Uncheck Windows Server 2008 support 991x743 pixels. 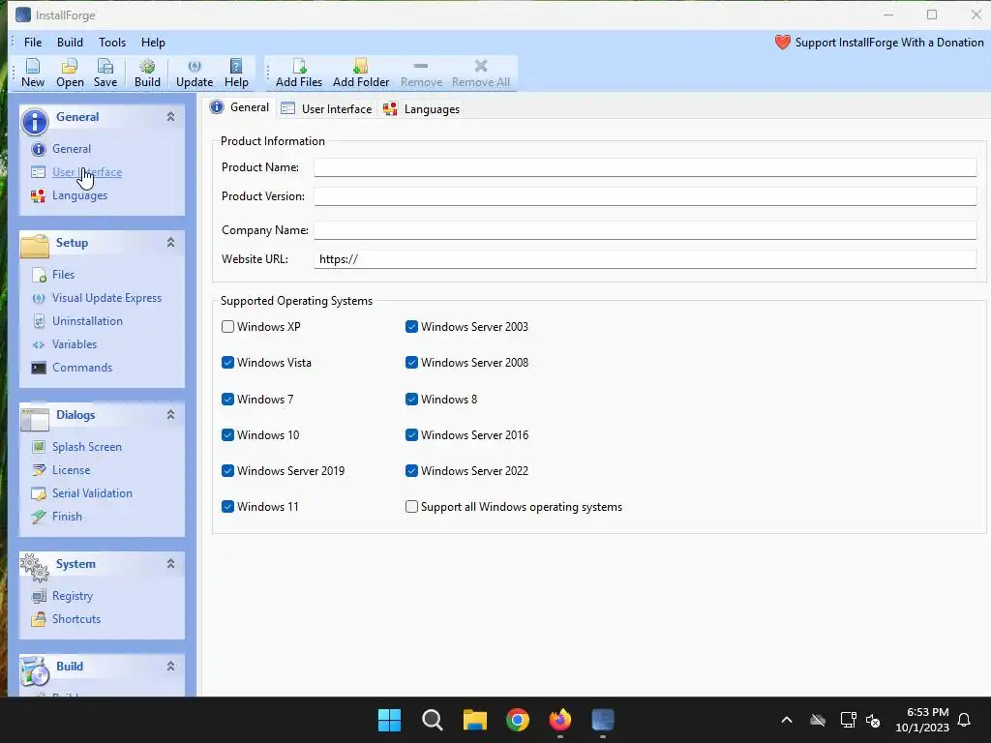pyautogui.click(x=411, y=363)
